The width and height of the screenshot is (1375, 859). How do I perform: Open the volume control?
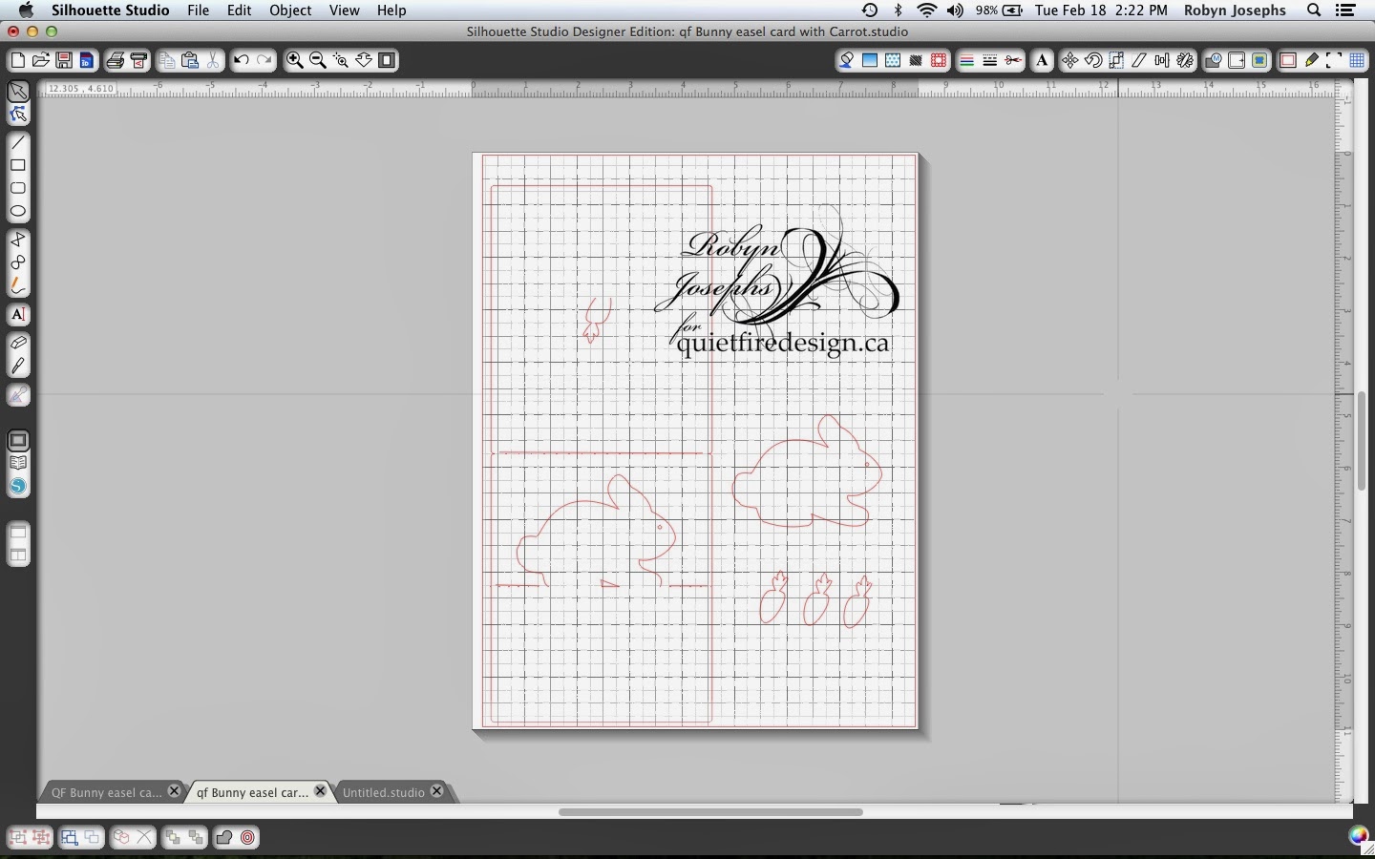[955, 10]
